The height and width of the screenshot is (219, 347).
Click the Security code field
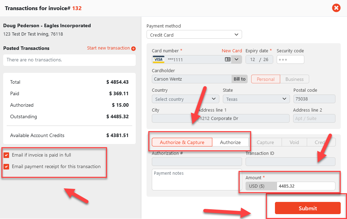pos(290,60)
